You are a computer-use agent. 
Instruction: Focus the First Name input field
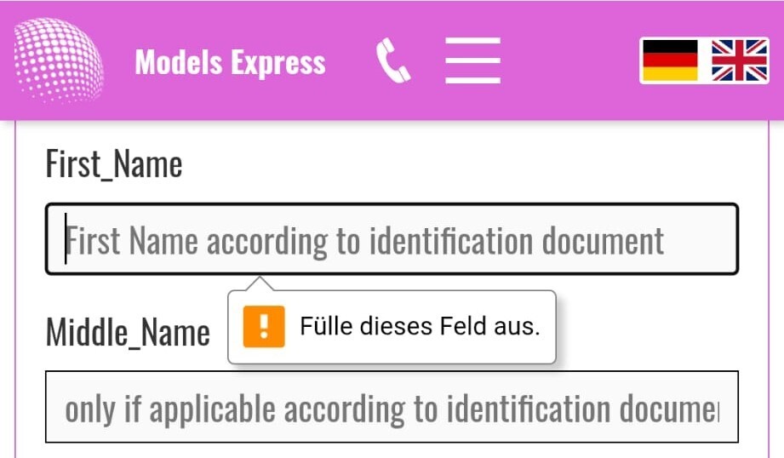[x=392, y=239]
